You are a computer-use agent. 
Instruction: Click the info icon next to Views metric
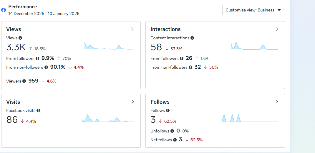pos(20,38)
